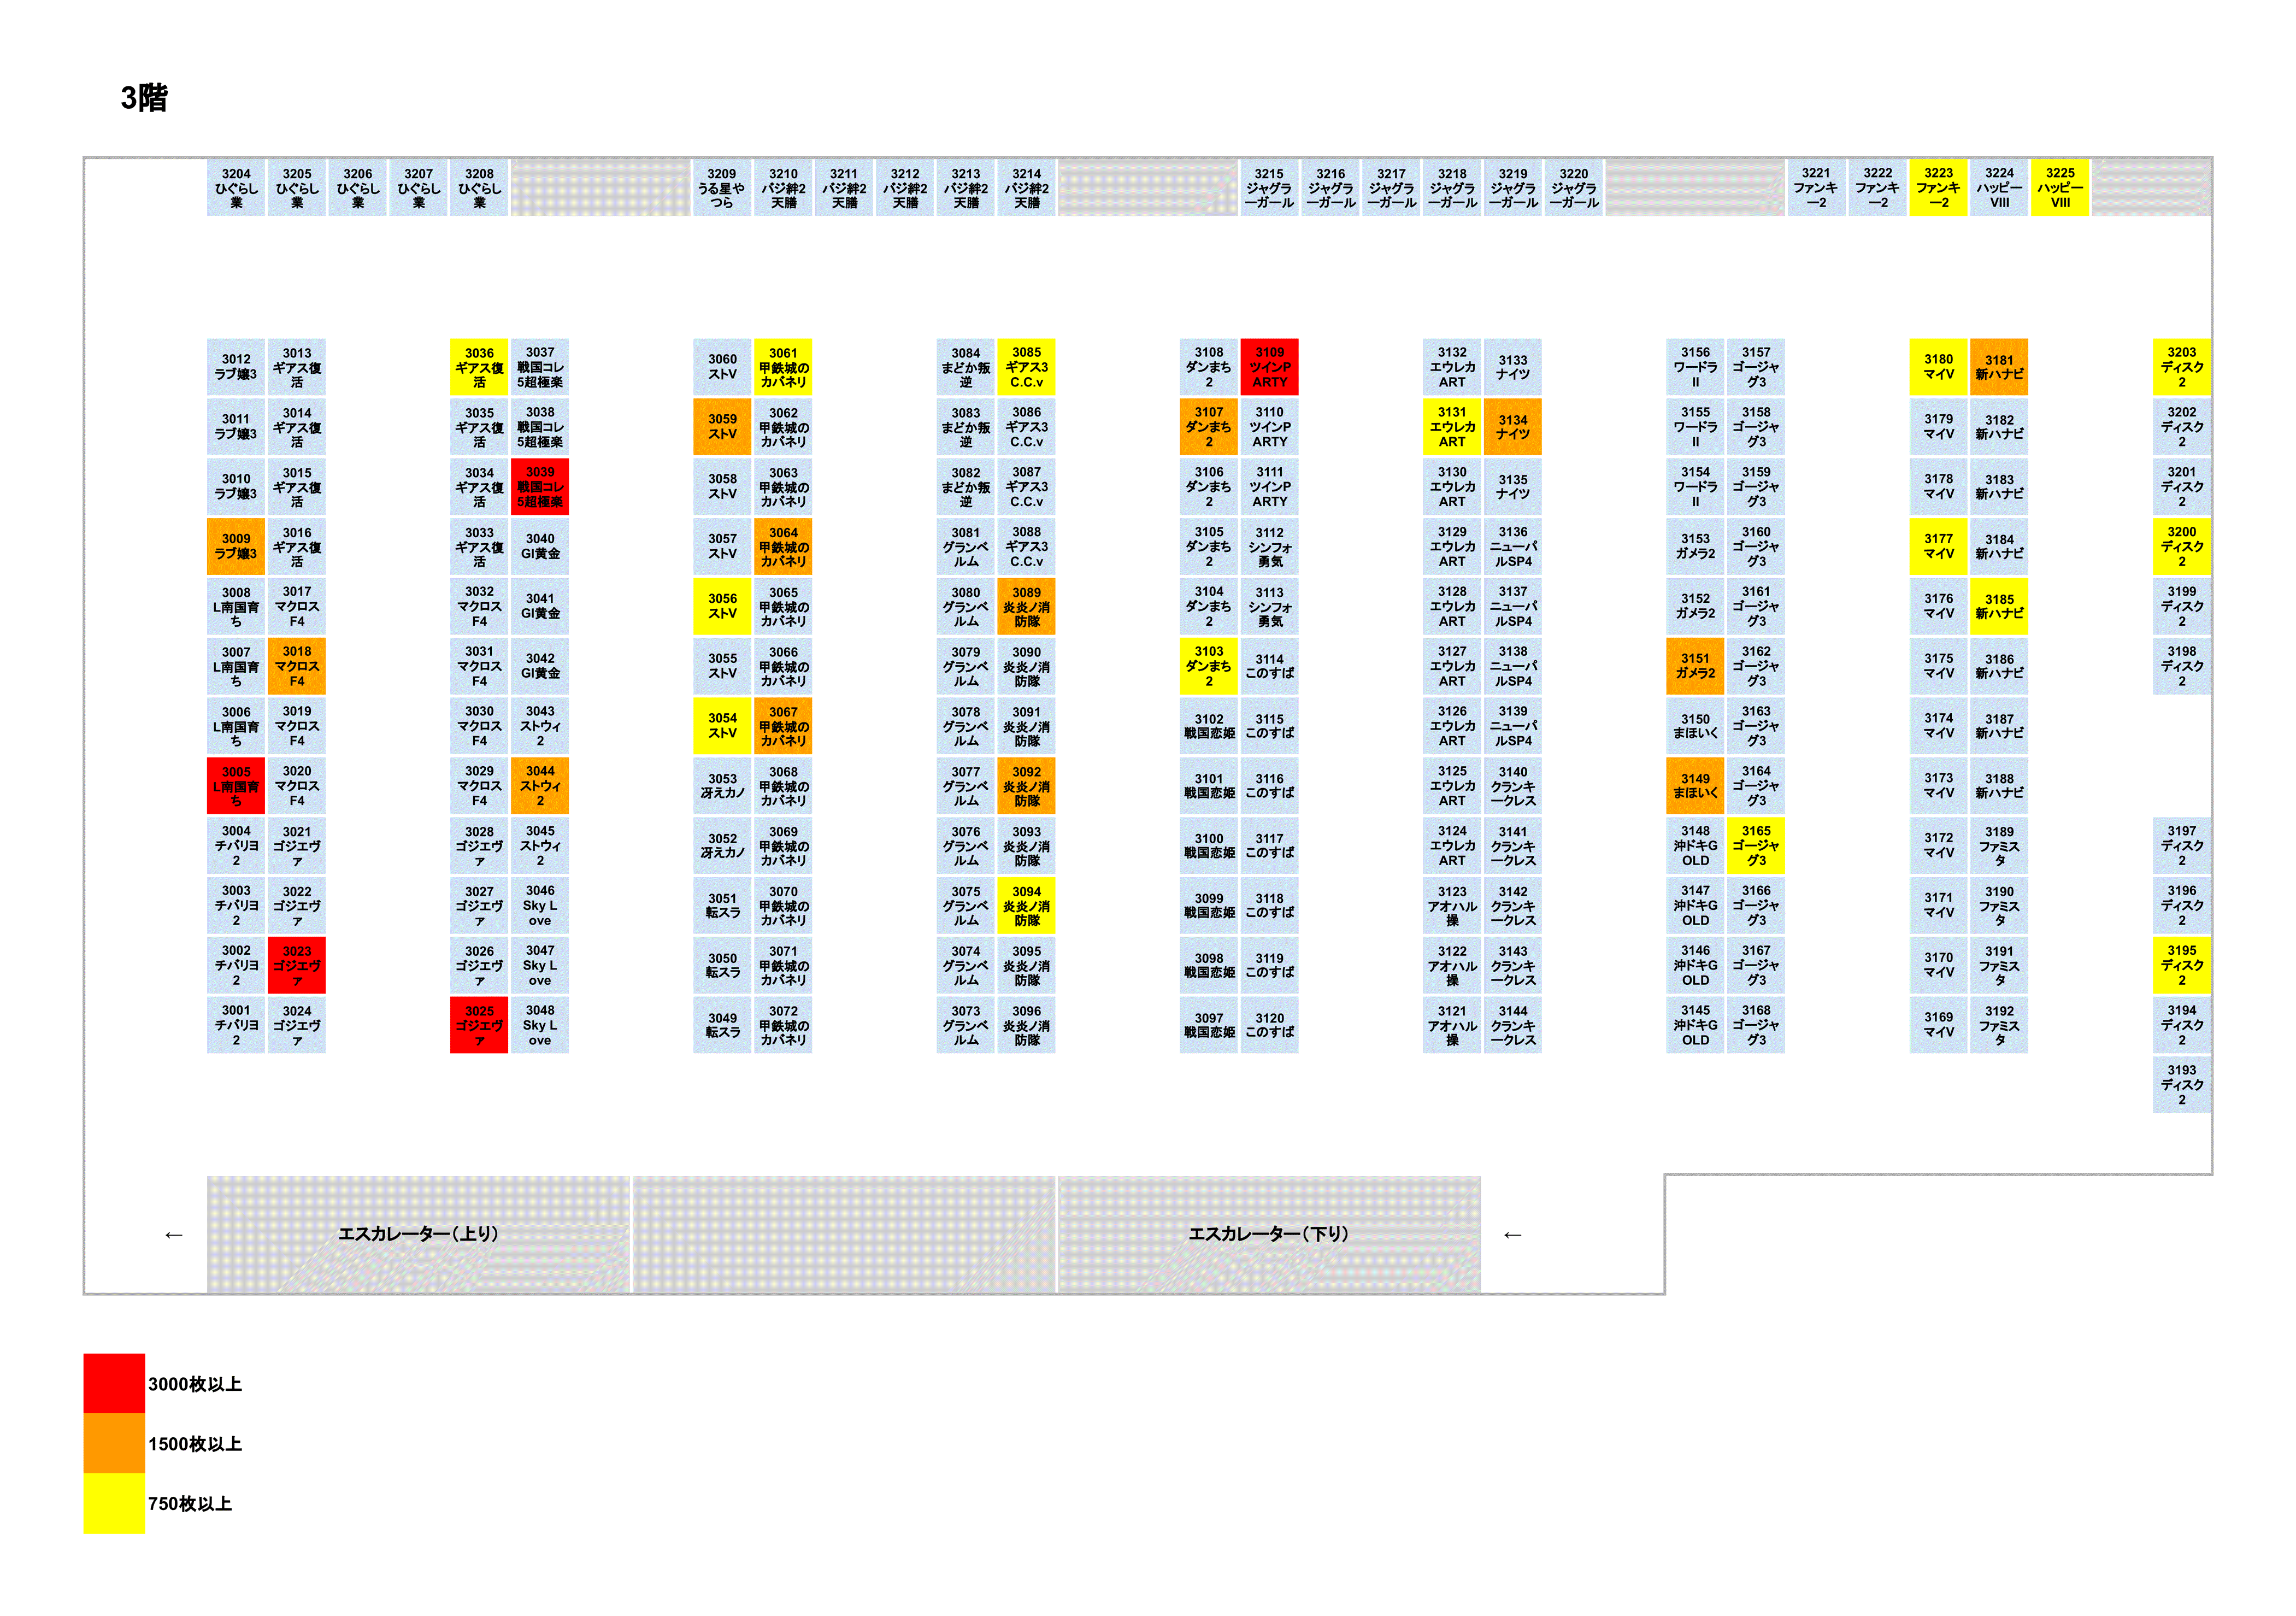Screen dimensions: 2296x1616
Task: Select orange machine 3067 甲鉄城のカバネリ
Action: [x=783, y=726]
